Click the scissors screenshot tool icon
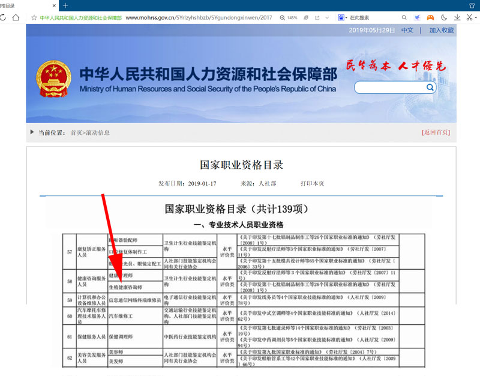The width and height of the screenshot is (480, 376). pyautogui.click(x=469, y=18)
